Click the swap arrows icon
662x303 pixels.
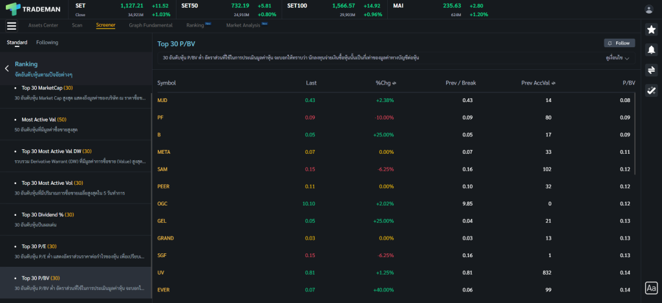tap(652, 70)
